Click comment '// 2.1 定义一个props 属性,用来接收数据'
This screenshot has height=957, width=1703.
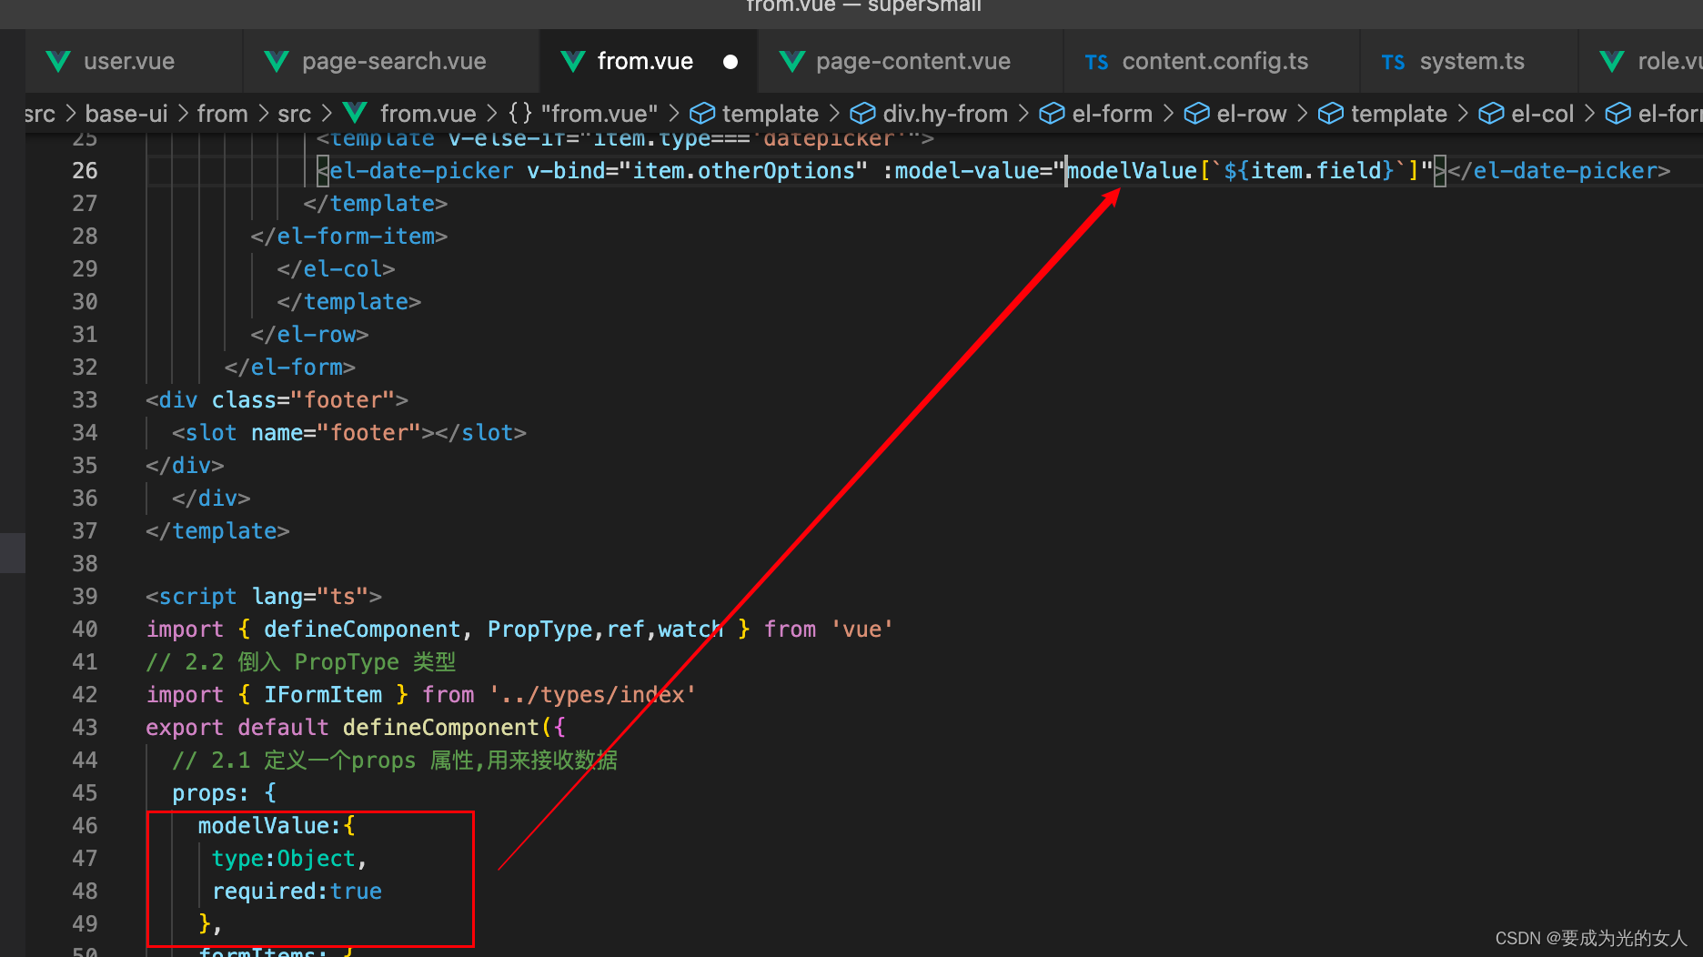(x=395, y=761)
